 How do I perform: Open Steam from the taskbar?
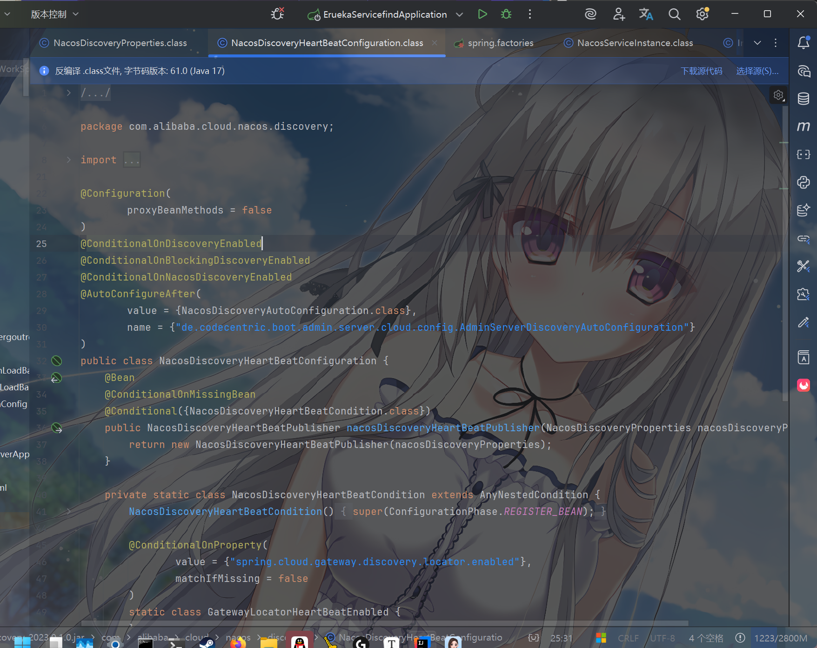tap(207, 642)
